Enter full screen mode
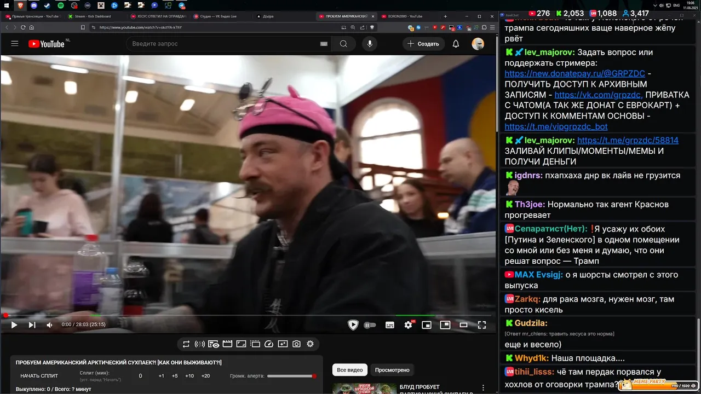Image resolution: width=701 pixels, height=394 pixels. (482, 325)
